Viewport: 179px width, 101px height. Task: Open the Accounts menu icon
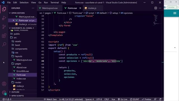pyautogui.click(x=4, y=84)
